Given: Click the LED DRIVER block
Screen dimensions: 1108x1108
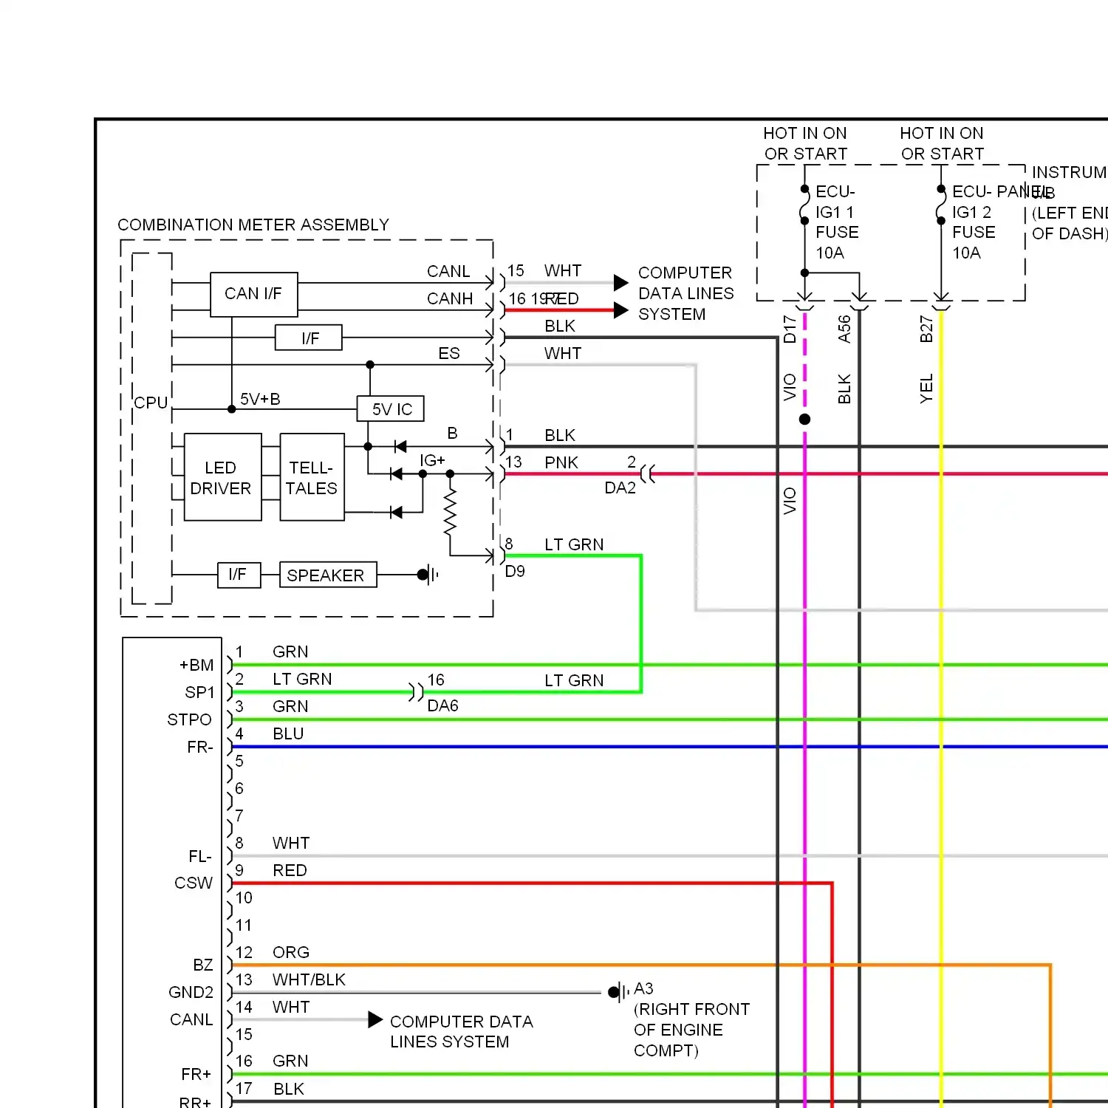Looking at the screenshot, I should tap(222, 477).
